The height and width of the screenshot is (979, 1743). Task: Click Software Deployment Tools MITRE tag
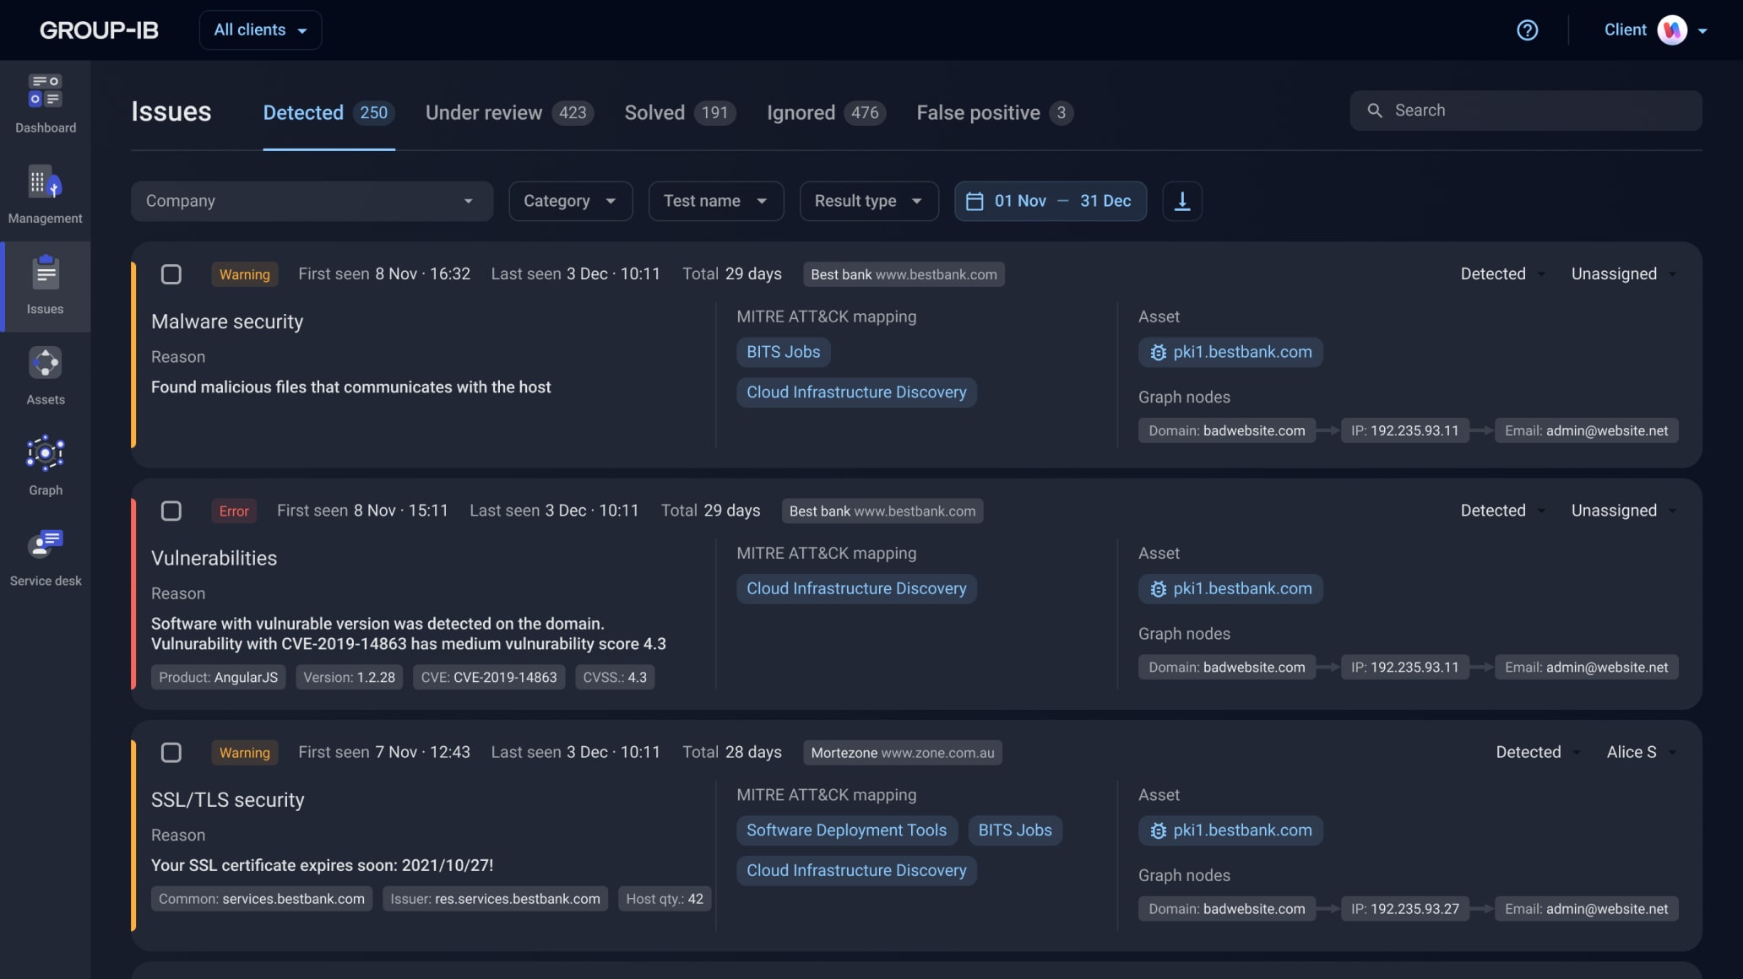click(846, 830)
